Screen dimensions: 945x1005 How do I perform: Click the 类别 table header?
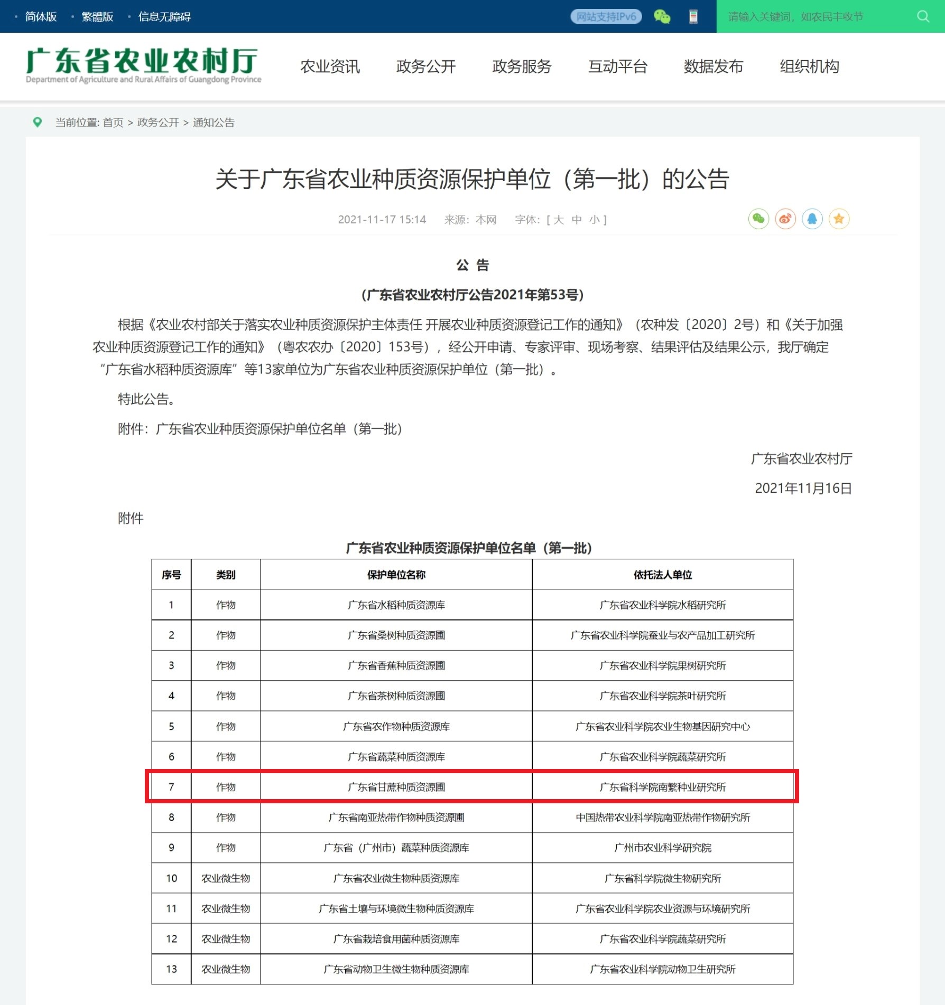(226, 575)
